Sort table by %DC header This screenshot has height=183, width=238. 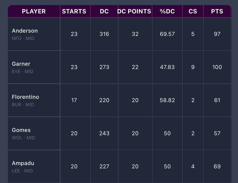coord(167,11)
